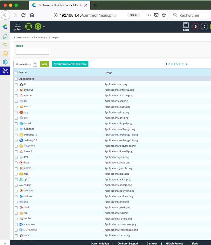Open the Monitoring heartbeat sidebar icon
Viewport: 211px width, 245px height.
5,45
